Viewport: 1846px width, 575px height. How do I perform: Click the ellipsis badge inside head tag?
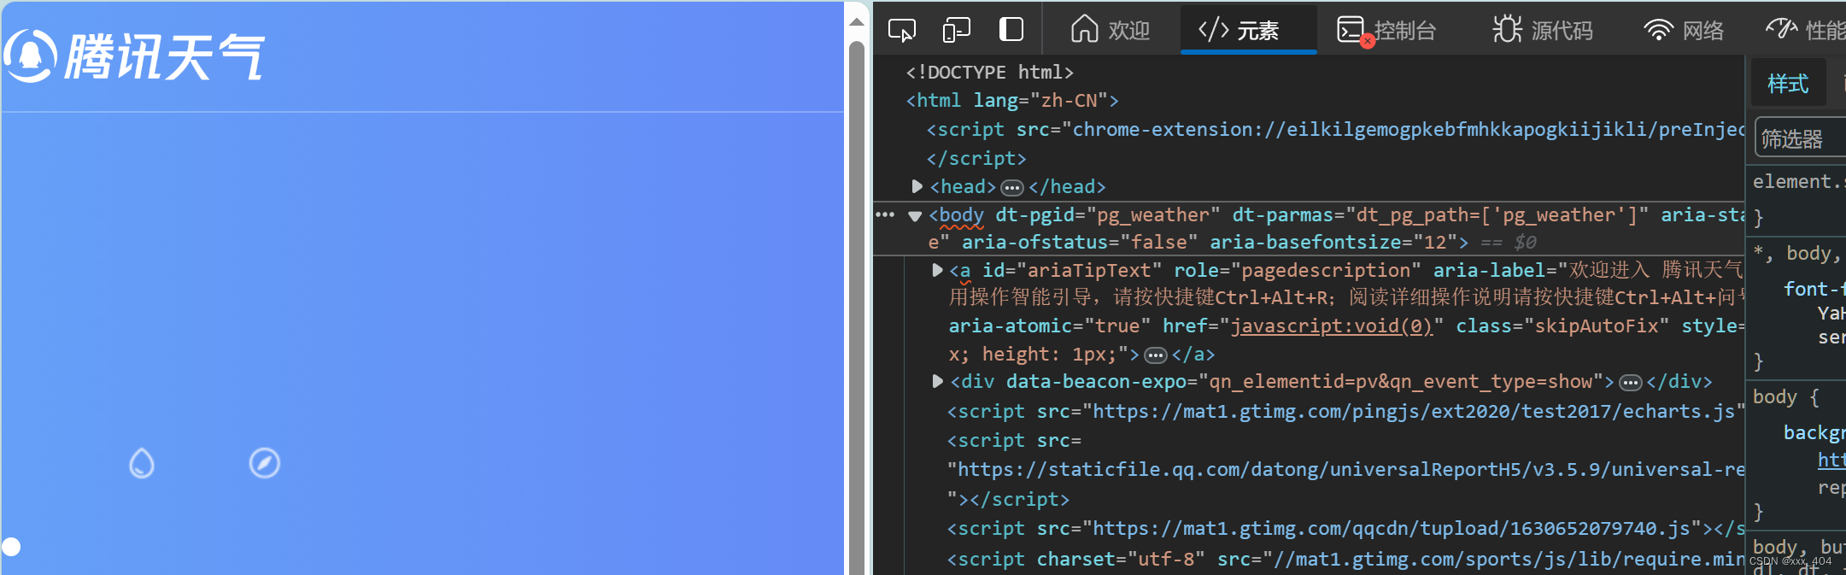(x=1012, y=187)
